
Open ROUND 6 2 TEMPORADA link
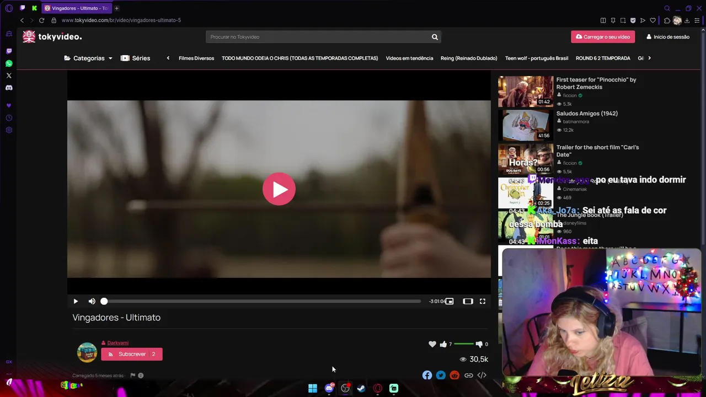[x=603, y=58]
